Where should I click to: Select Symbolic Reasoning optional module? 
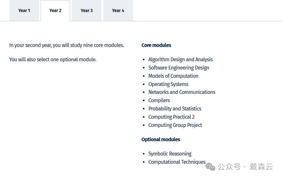click(x=170, y=154)
